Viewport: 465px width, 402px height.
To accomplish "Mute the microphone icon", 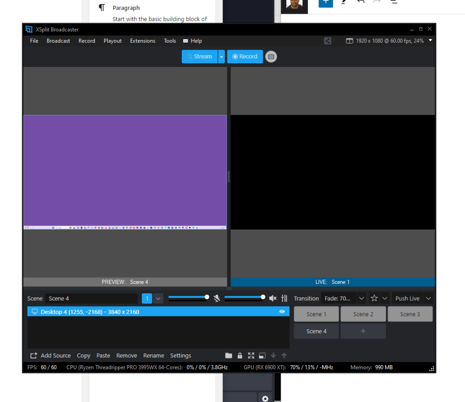I will pos(217,298).
